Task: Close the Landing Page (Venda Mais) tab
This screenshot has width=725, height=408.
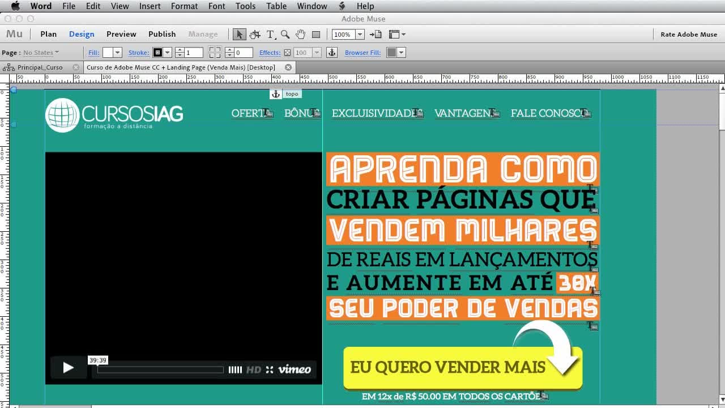Action: tap(288, 67)
